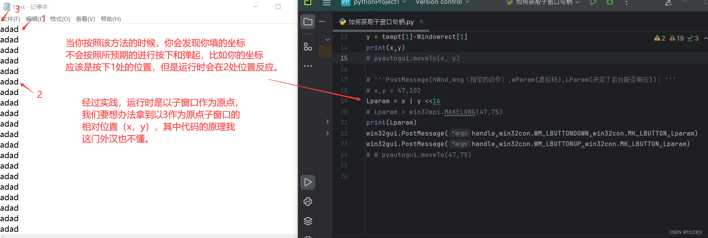Open Notepad 文件(F) menu

coord(11,19)
